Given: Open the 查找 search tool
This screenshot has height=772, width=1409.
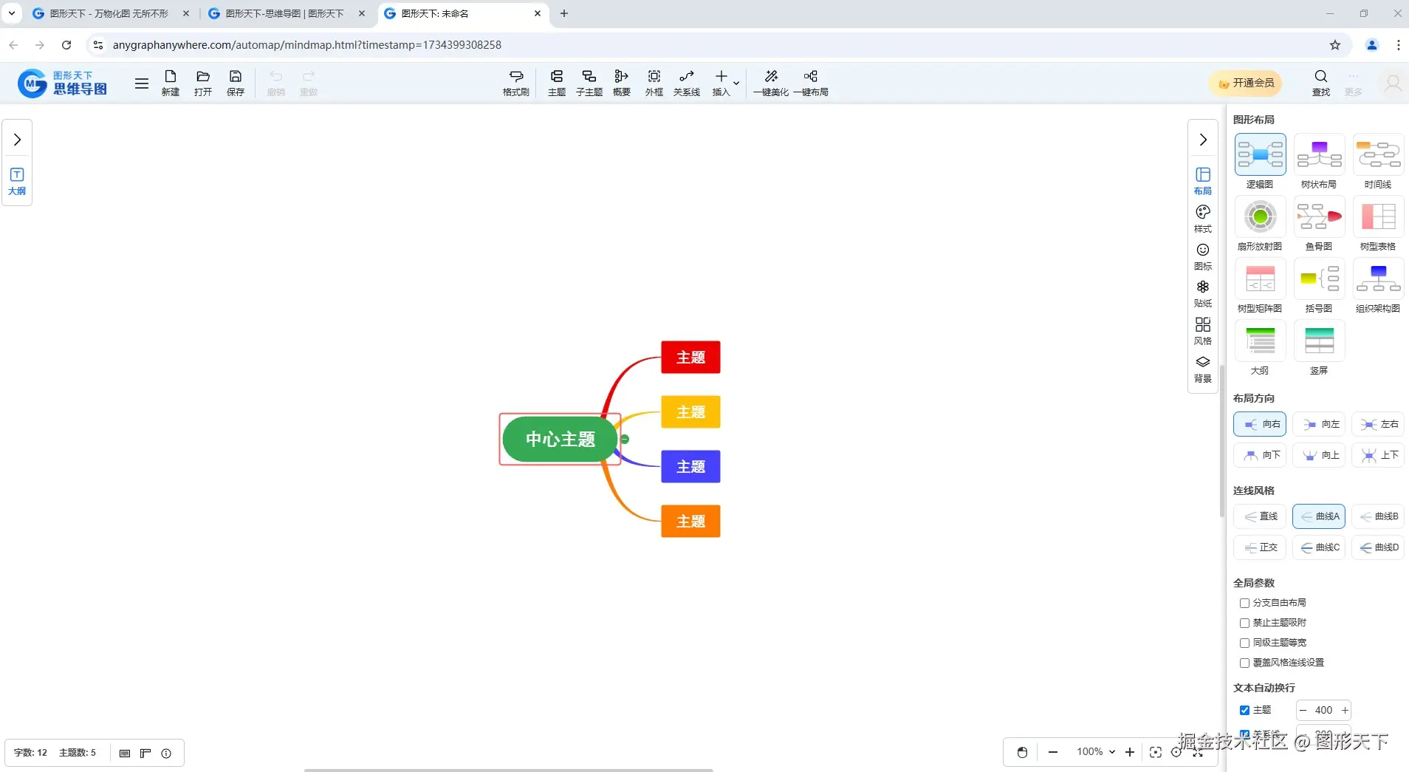Looking at the screenshot, I should 1321,83.
